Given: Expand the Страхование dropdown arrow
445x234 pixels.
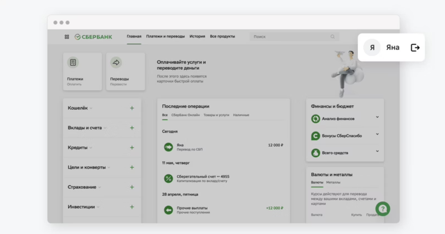Looking at the screenshot, I should [100, 188].
